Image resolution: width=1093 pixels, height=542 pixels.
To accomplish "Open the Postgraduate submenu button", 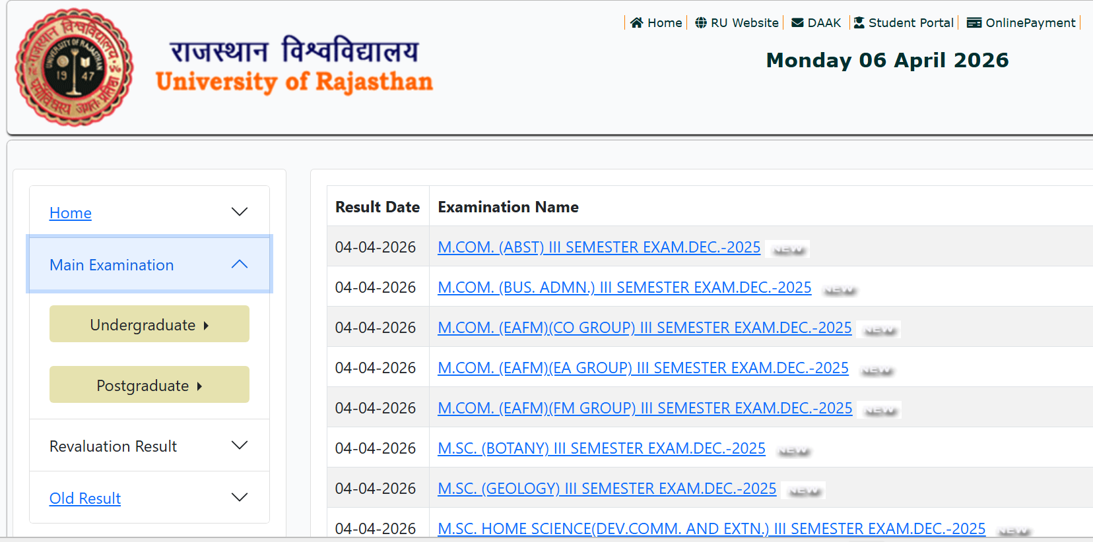I will tap(149, 384).
